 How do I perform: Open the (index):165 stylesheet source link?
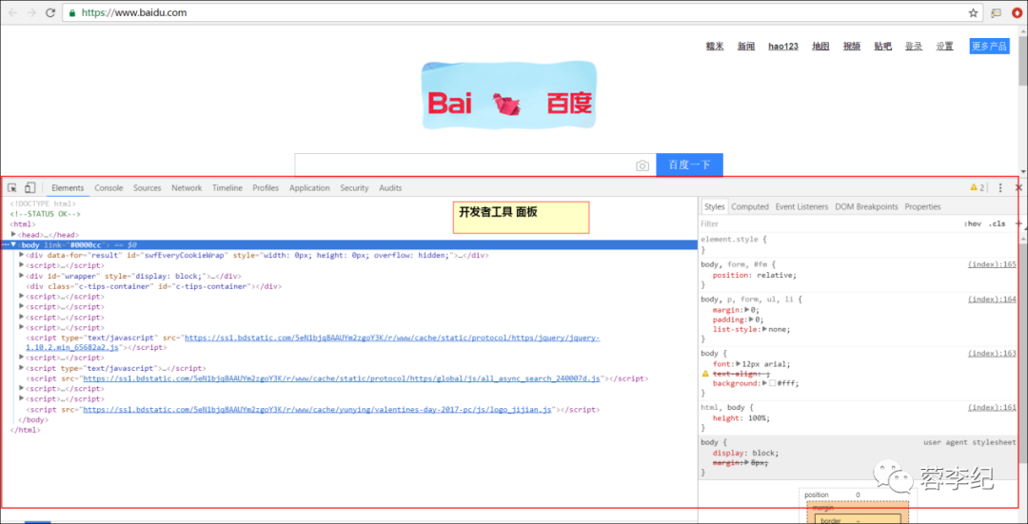click(x=992, y=264)
